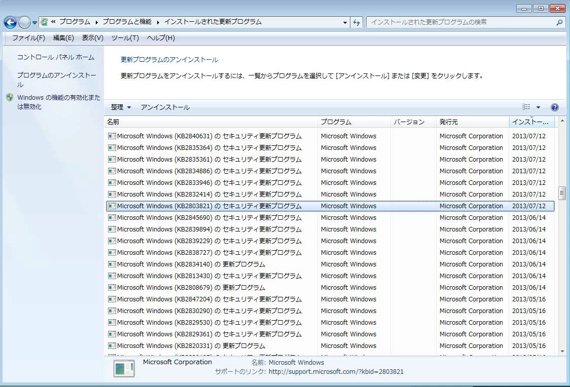Image resolution: width=570 pixels, height=387 pixels.
Task: Open the 編集(E) menu
Action: [x=63, y=38]
